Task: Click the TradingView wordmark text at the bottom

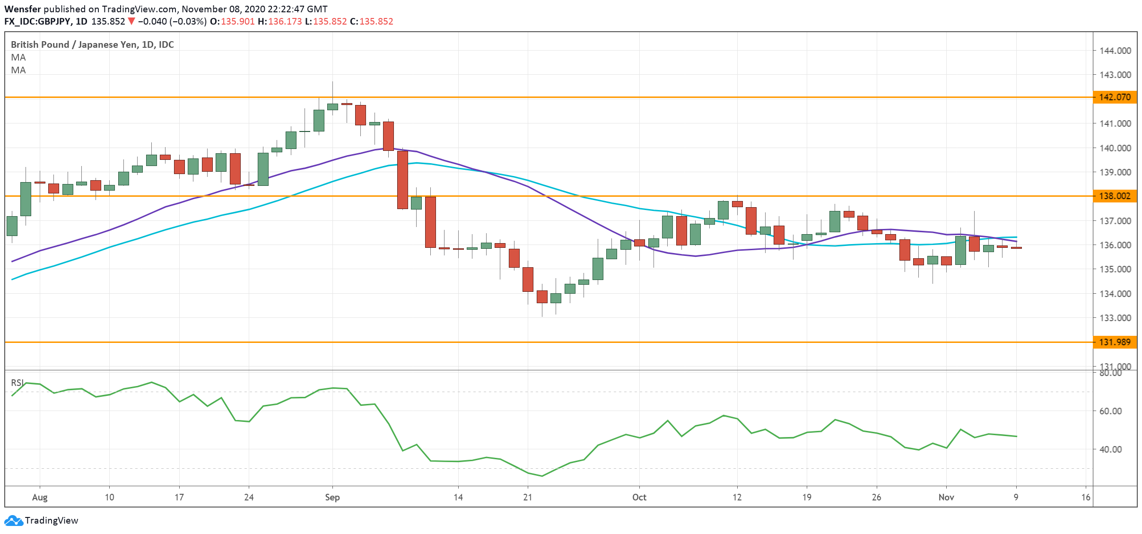Action: tap(52, 521)
